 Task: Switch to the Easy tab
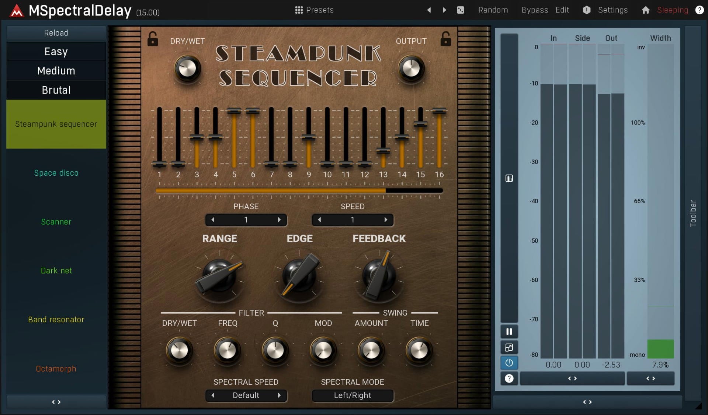(56, 52)
